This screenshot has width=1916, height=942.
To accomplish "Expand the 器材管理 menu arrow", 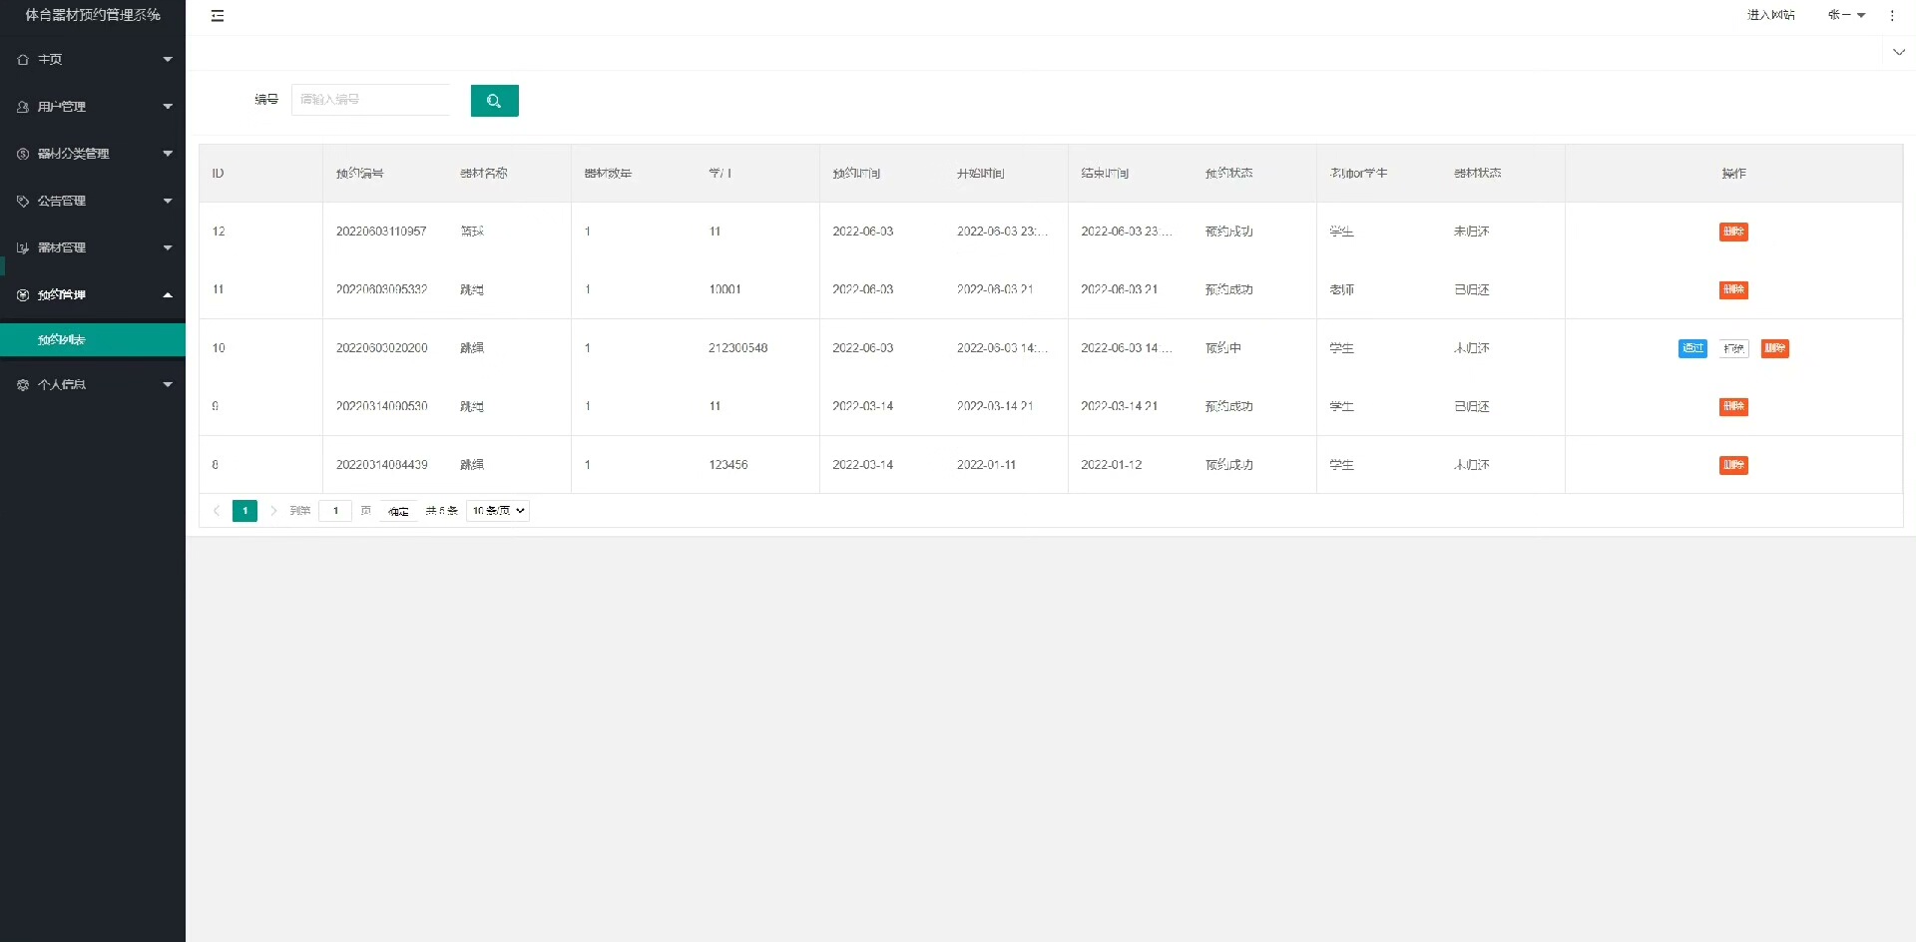I will coord(168,247).
